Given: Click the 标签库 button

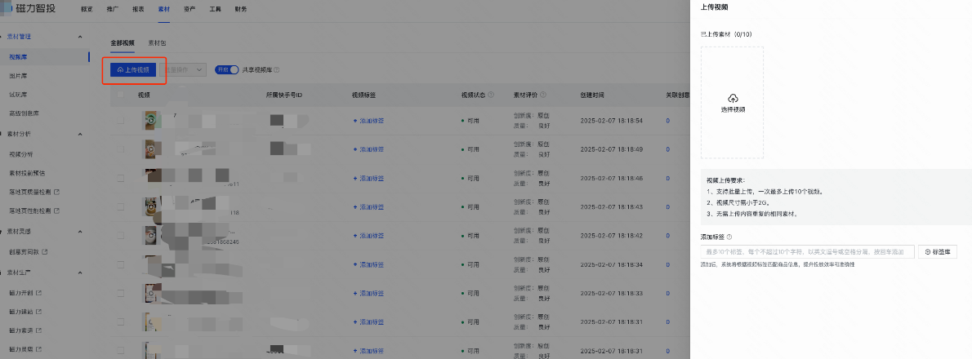Looking at the screenshot, I should [937, 252].
